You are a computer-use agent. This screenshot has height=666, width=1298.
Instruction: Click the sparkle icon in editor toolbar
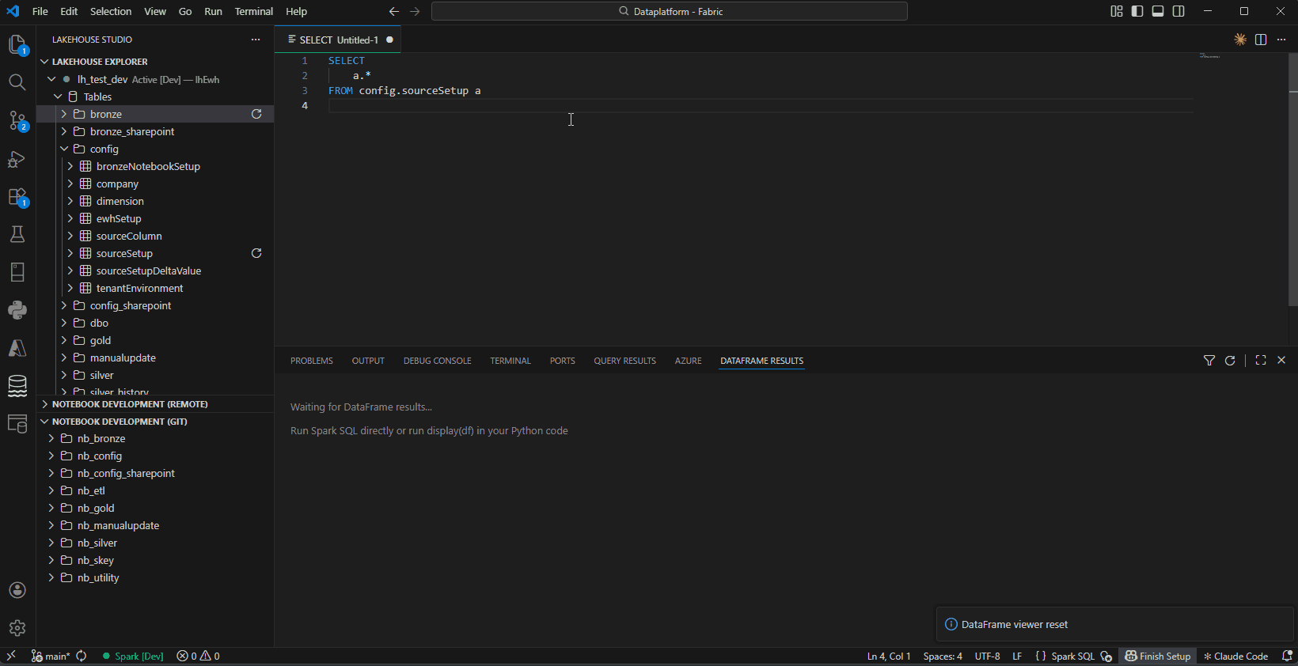1240,40
